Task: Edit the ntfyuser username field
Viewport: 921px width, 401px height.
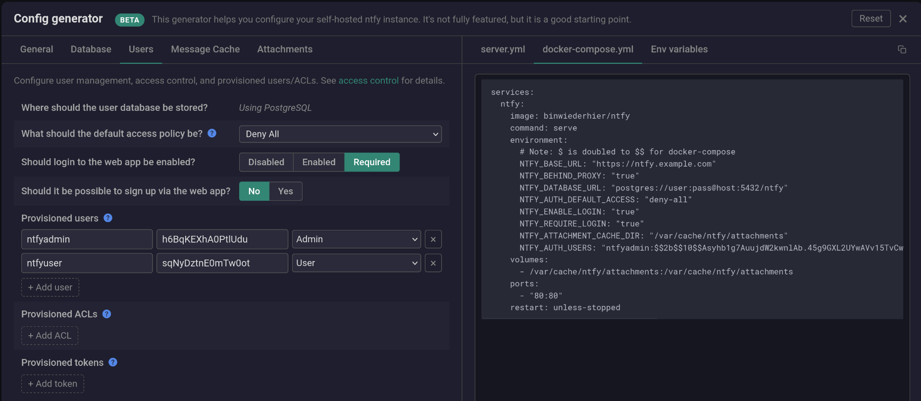Action: [x=87, y=263]
